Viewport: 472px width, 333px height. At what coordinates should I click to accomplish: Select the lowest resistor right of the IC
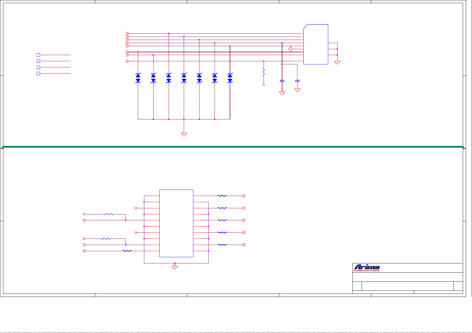[222, 245]
